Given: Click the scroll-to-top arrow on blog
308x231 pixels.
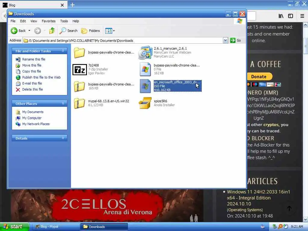Looking at the screenshot, I should pos(289,208).
